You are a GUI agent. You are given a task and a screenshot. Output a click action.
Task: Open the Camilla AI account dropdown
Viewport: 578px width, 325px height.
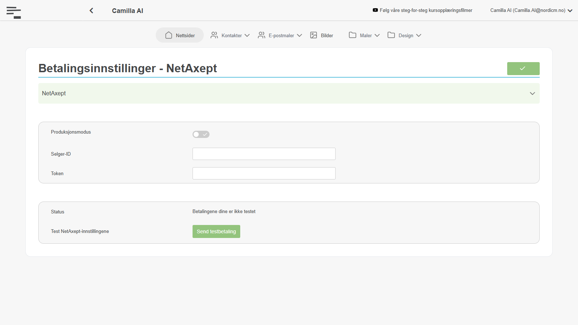click(x=570, y=10)
